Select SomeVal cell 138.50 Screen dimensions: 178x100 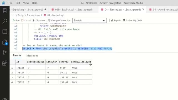coord(64,77)
